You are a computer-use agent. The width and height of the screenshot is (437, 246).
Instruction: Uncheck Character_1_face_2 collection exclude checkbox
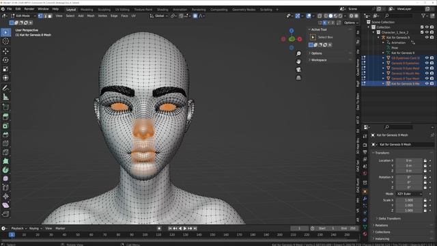tap(422, 32)
